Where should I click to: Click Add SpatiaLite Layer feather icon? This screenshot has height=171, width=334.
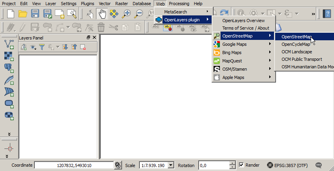(x=9, y=80)
